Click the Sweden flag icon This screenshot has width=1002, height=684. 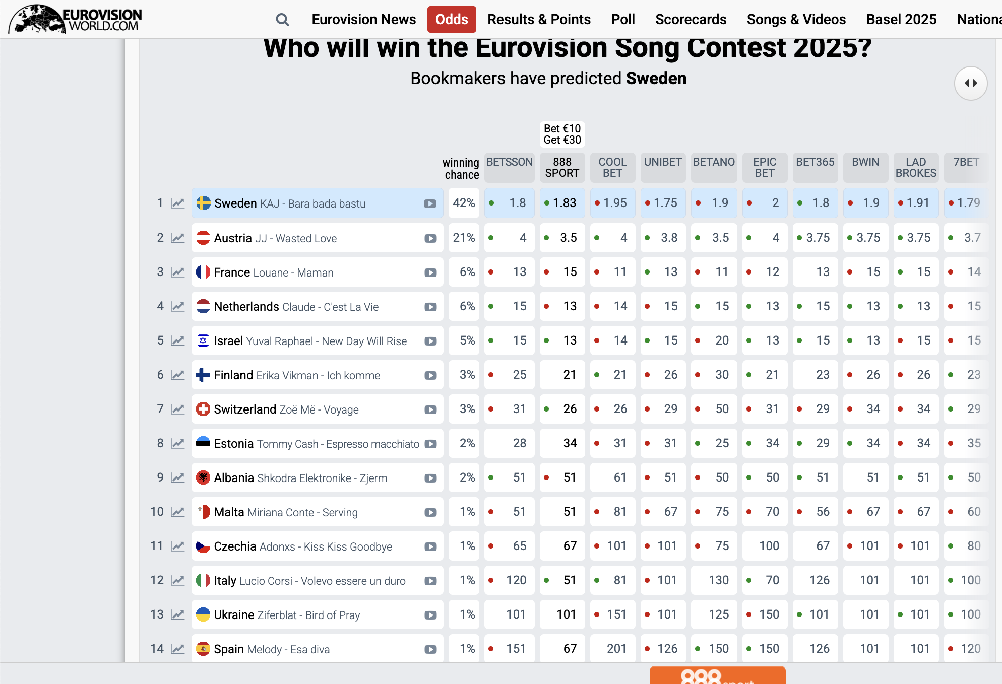pyautogui.click(x=204, y=203)
